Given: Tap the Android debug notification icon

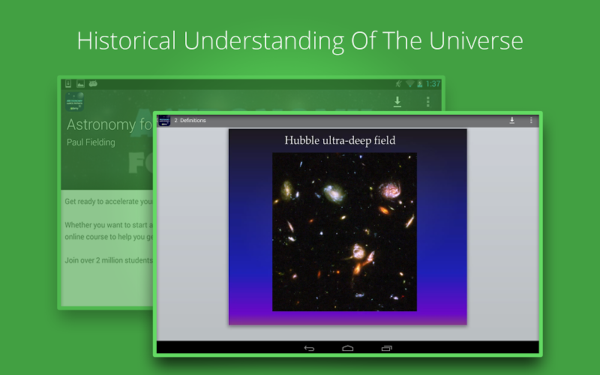Looking at the screenshot, I should (x=93, y=83).
